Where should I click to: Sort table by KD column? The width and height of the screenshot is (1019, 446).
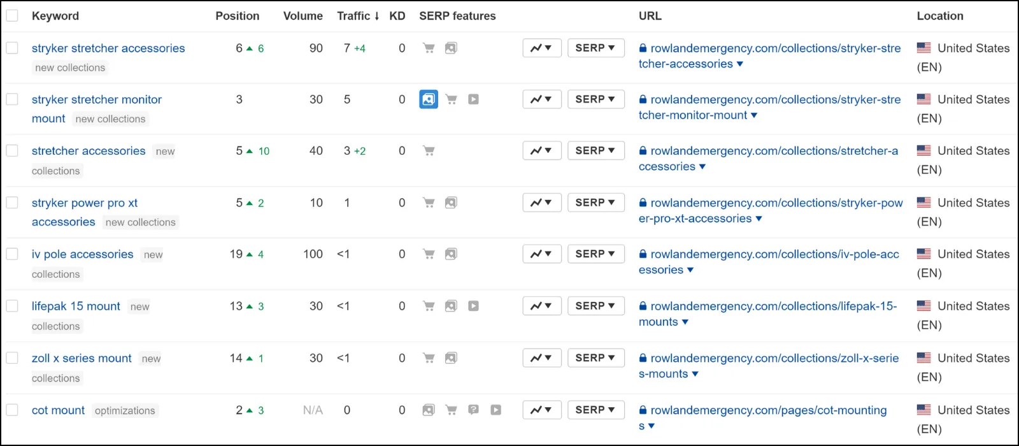coord(397,16)
